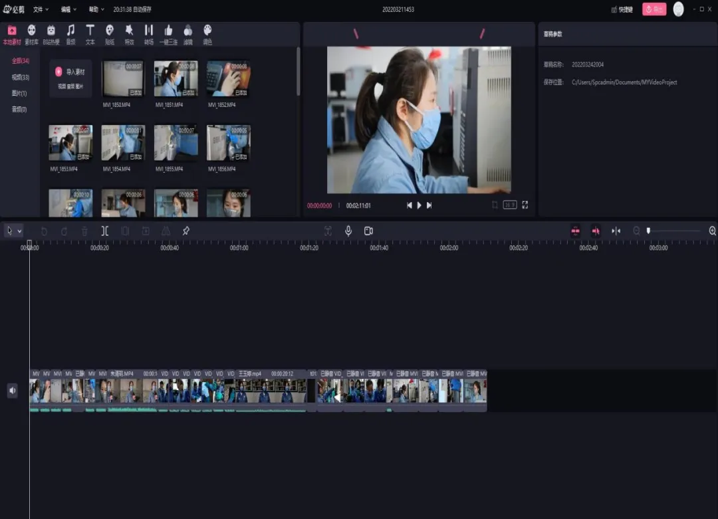Screen dimensions: 718x519
Task: Click the mirror flip icon in timeline toolbar
Action: tap(166, 231)
